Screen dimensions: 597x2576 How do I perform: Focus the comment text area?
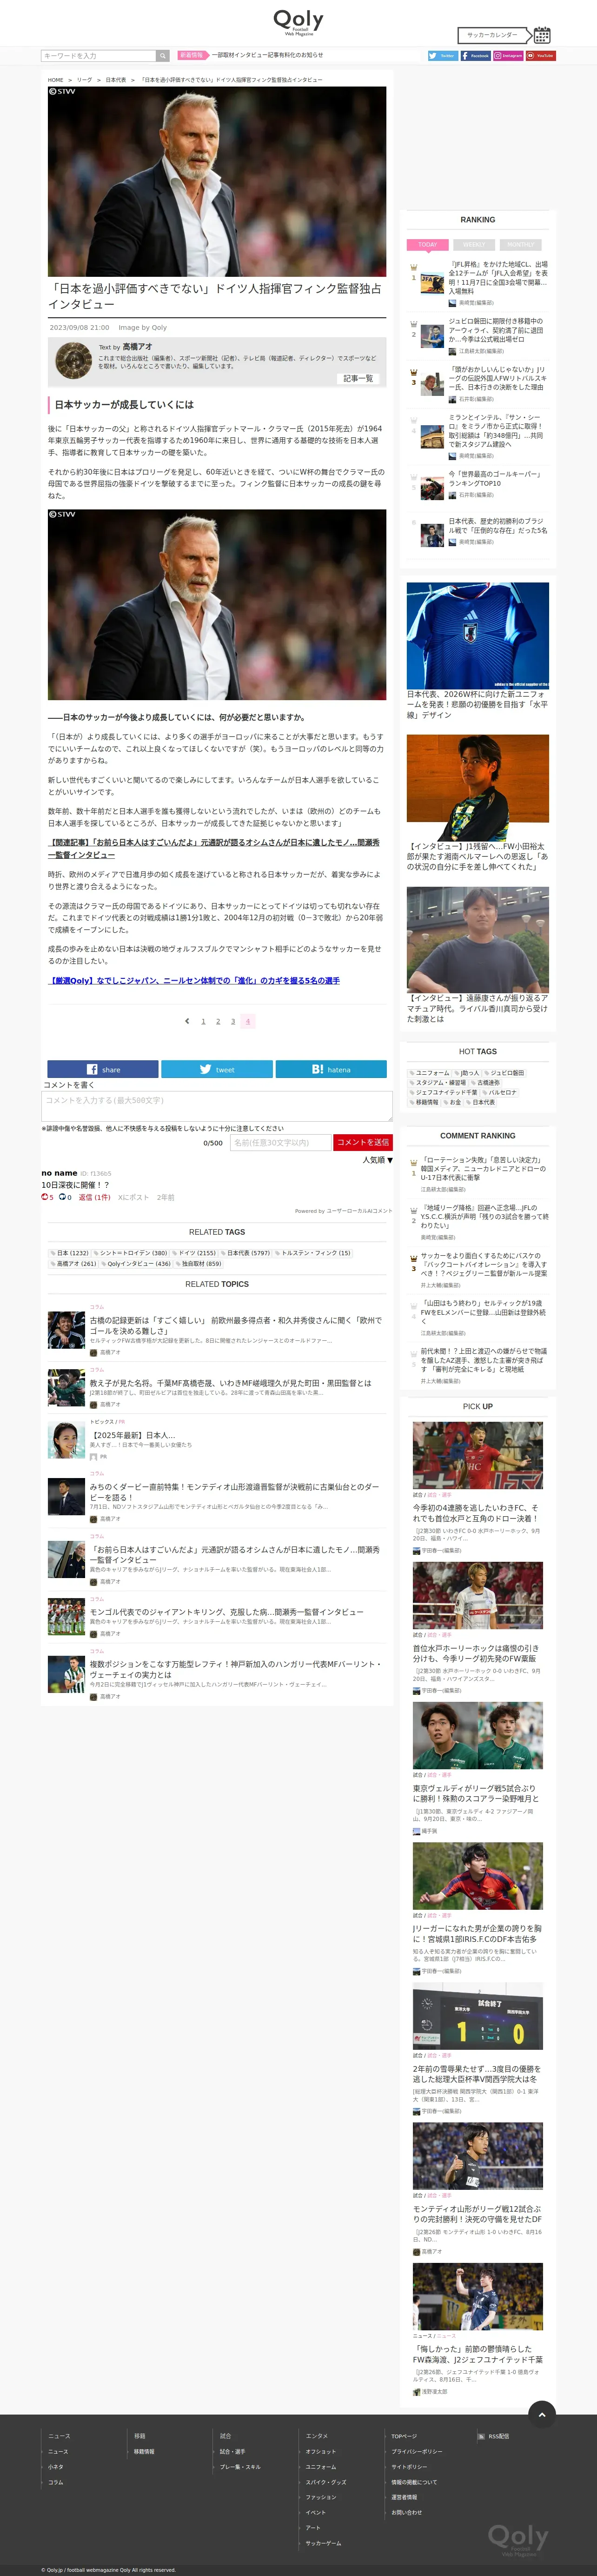click(217, 1106)
